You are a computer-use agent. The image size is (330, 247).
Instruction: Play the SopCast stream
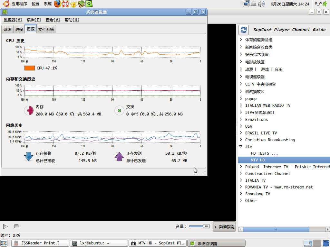(x=5, y=226)
